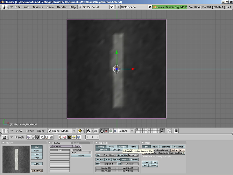Open the Scene context button

(x=51, y=137)
